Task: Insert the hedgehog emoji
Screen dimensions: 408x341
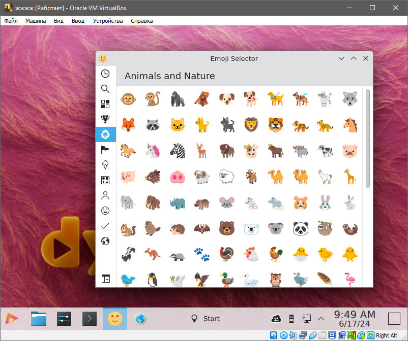Action: pos(178,229)
